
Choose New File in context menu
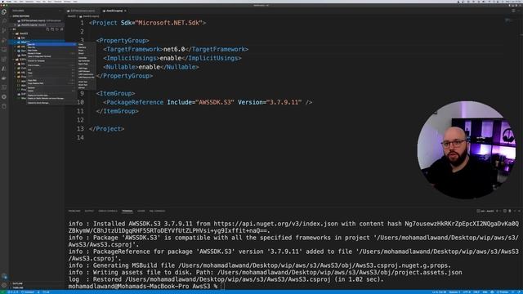(51, 47)
